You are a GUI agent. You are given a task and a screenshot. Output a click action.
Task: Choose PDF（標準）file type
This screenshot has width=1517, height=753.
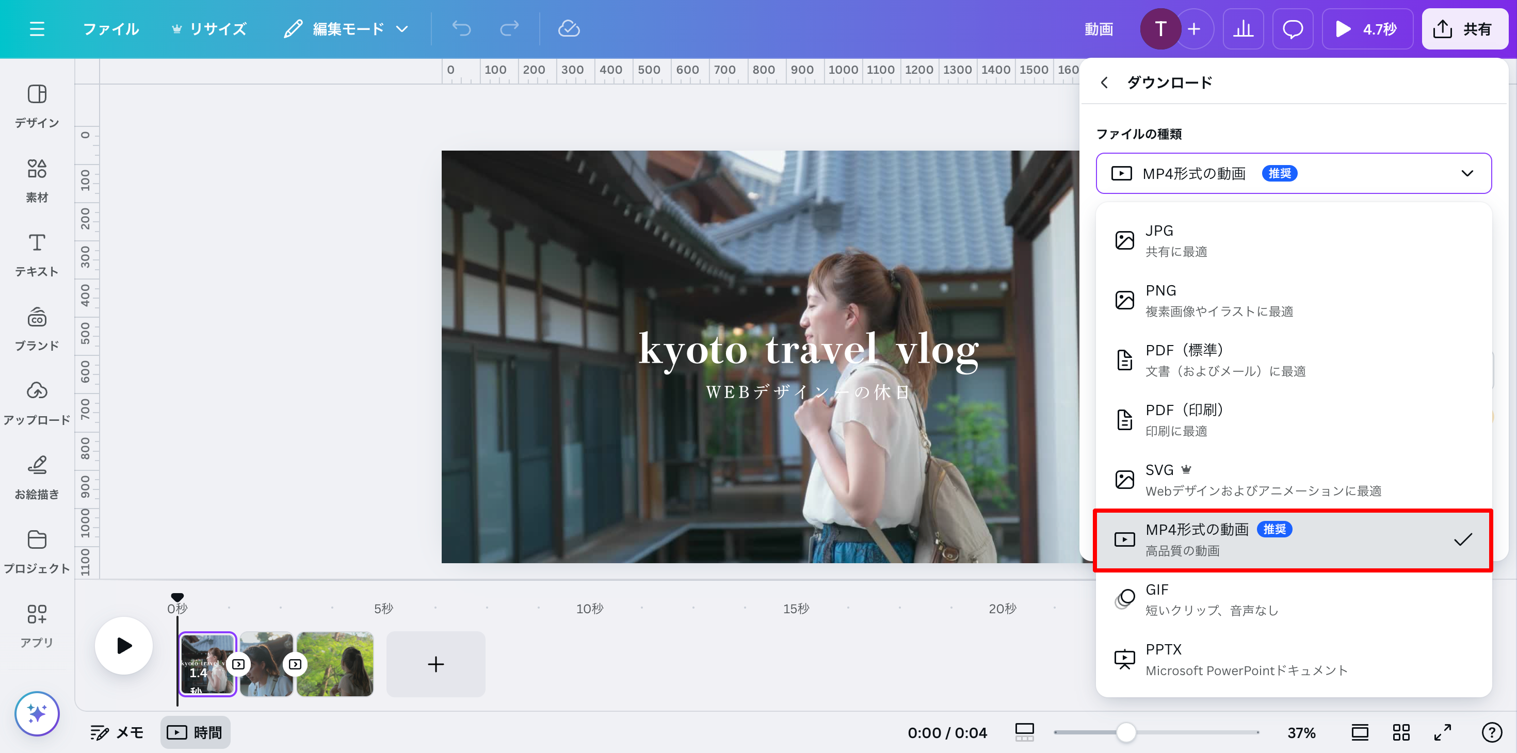(x=1293, y=359)
